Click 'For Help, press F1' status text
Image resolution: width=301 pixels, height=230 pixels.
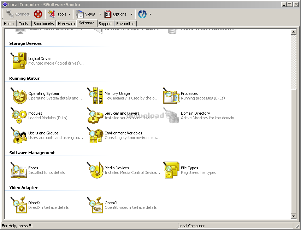pos(17,226)
